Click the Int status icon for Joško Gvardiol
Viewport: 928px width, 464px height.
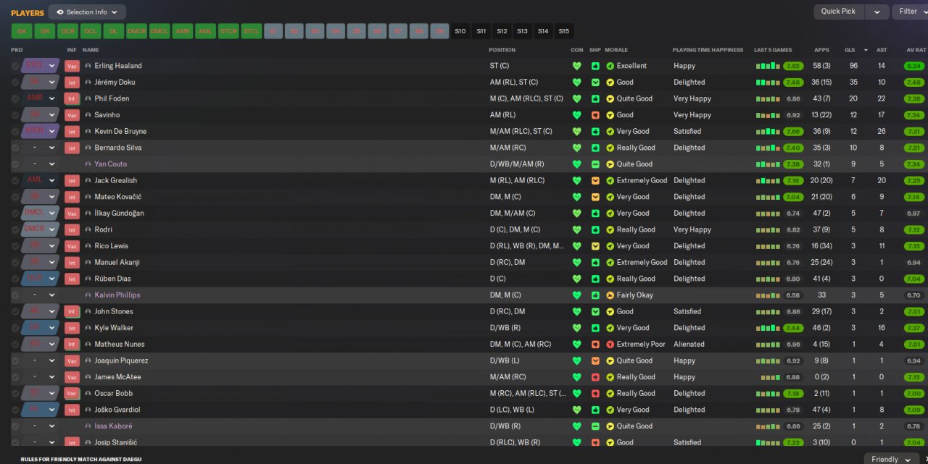[72, 410]
